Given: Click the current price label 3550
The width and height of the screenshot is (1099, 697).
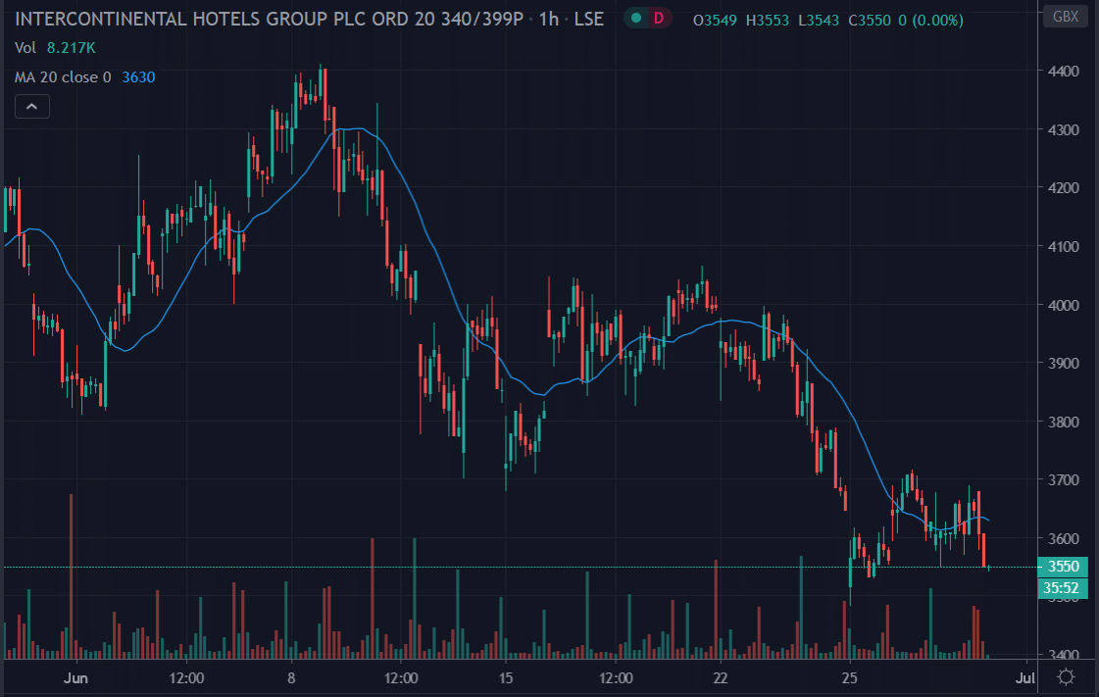Looking at the screenshot, I should pyautogui.click(x=1064, y=567).
